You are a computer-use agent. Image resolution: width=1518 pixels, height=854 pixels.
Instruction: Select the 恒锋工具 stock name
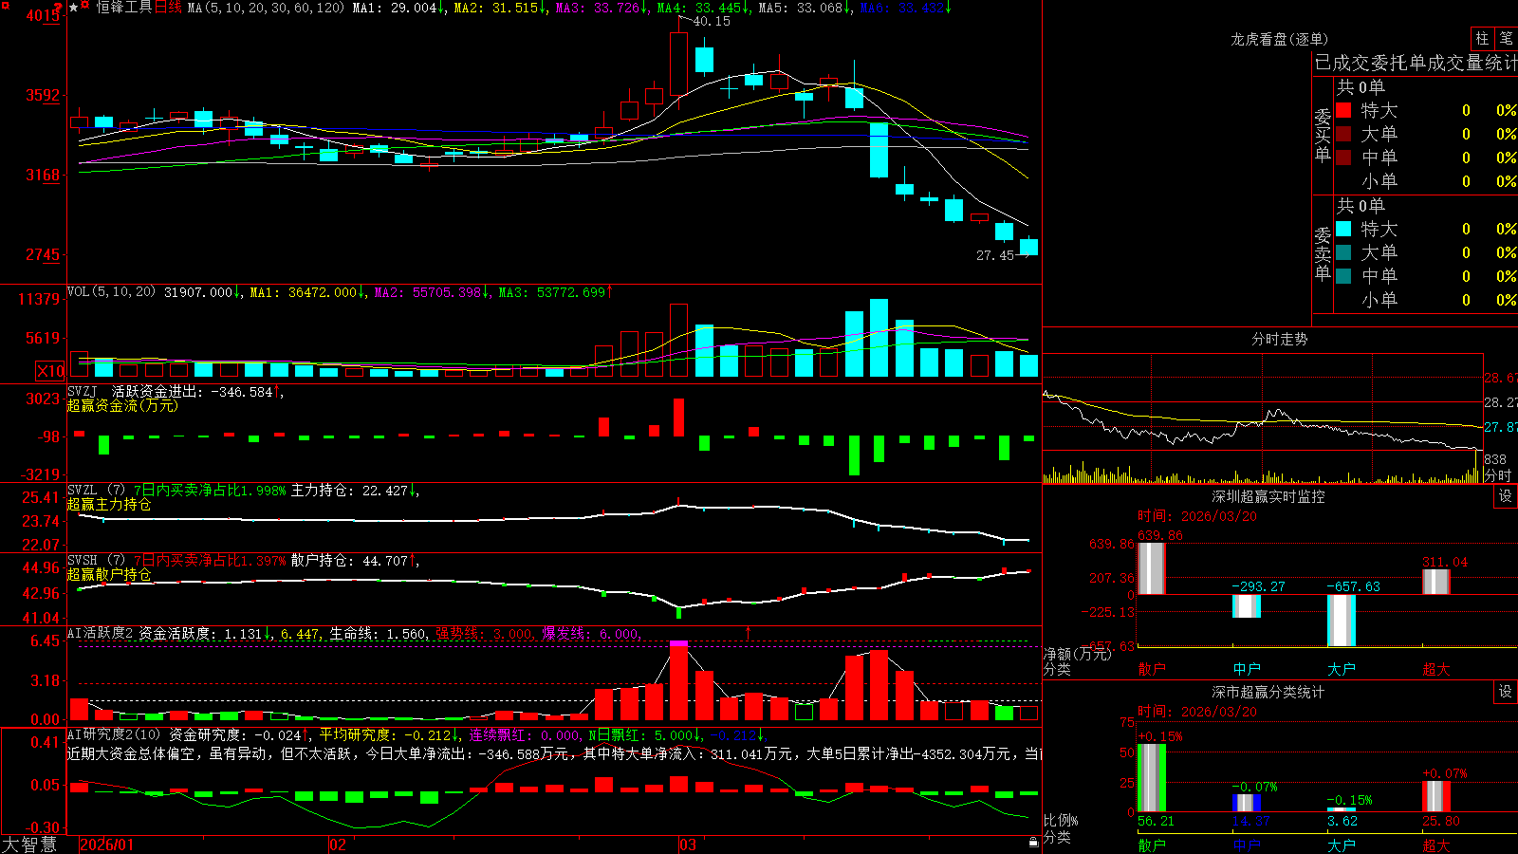pos(124,8)
